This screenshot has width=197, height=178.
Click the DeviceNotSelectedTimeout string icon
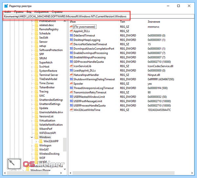[x=71, y=44]
